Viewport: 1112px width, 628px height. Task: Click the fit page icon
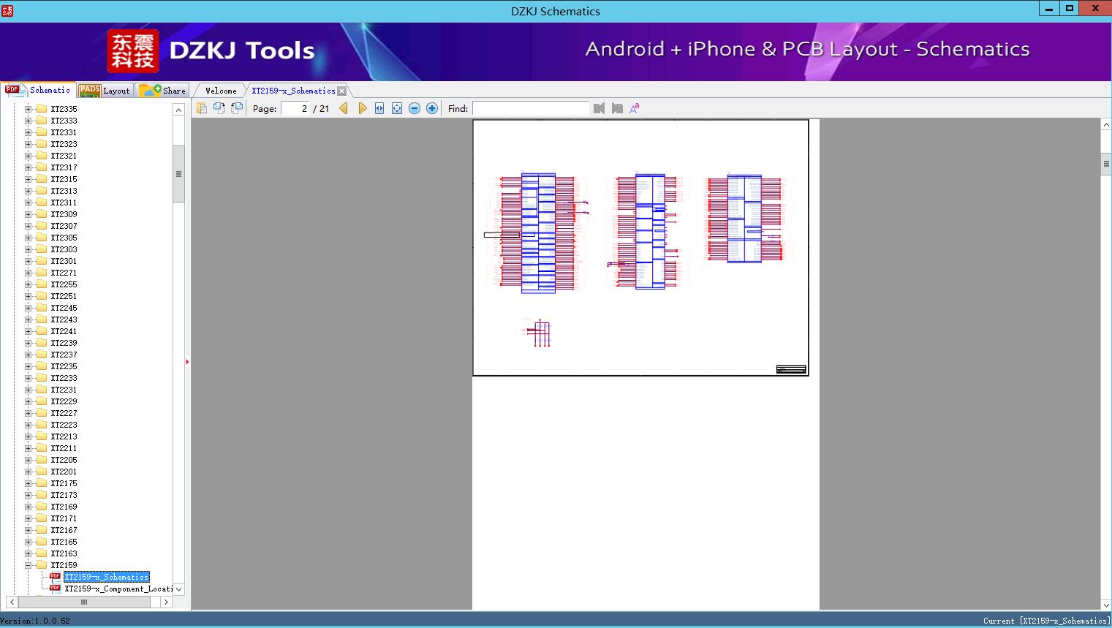click(x=397, y=108)
